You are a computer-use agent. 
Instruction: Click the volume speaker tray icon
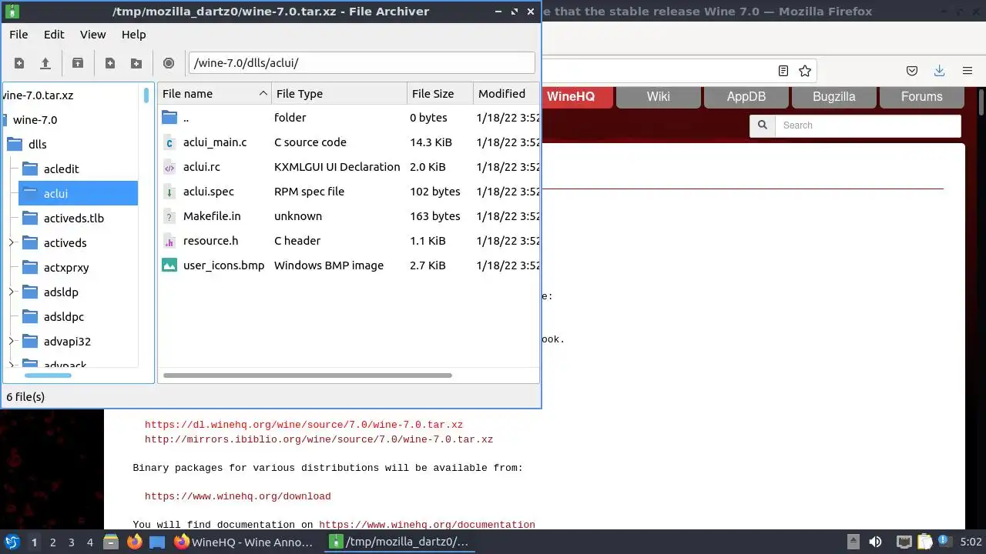(x=875, y=542)
